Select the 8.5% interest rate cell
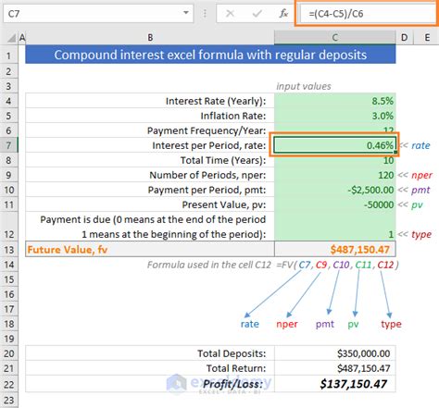 tap(335, 101)
